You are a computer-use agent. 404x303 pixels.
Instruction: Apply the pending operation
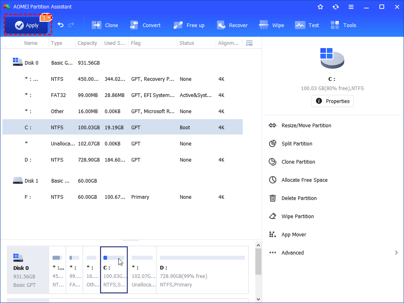pyautogui.click(x=27, y=25)
